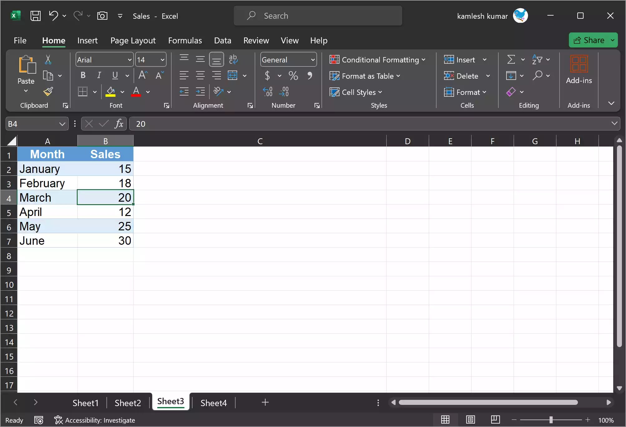Cut the selected cell using scissors icon
This screenshot has height=427, width=626.
click(48, 59)
